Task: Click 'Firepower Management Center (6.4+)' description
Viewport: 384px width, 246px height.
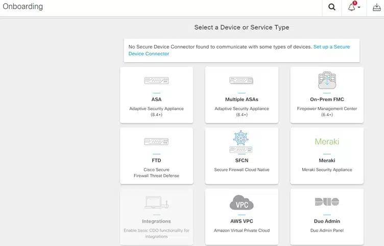Action: [x=327, y=112]
